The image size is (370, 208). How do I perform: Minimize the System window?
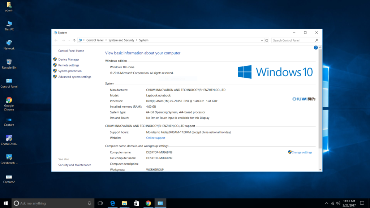coord(294,32)
